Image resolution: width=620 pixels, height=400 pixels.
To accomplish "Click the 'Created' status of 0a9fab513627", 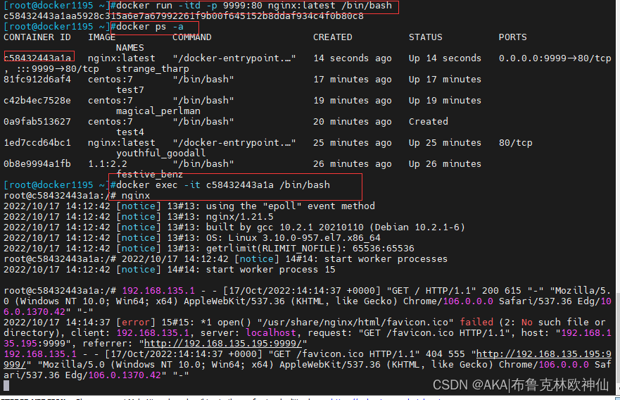I will [x=428, y=121].
